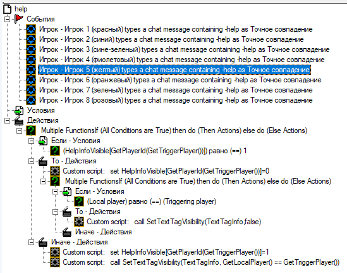This screenshot has height=273, width=347.
Task: Collapse the Действия actions node
Action: (x=8, y=120)
